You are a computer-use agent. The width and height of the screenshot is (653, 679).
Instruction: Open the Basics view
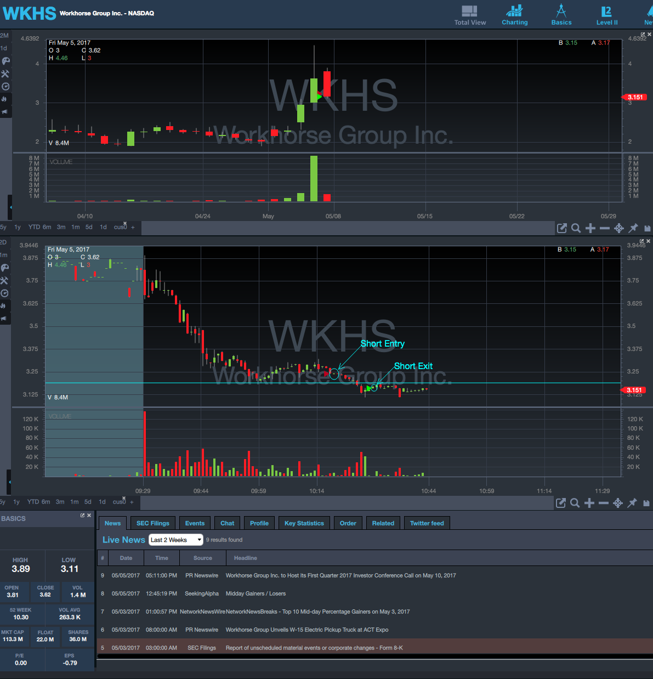coord(561,15)
